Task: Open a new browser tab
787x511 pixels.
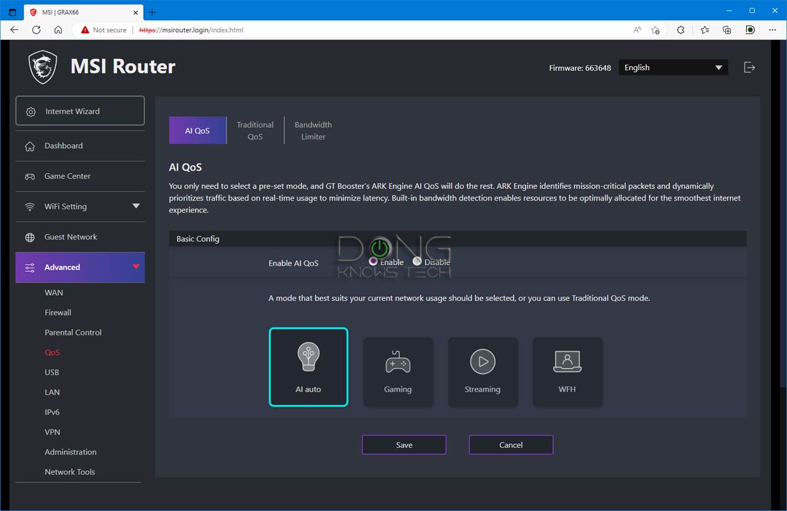Action: pos(152,12)
